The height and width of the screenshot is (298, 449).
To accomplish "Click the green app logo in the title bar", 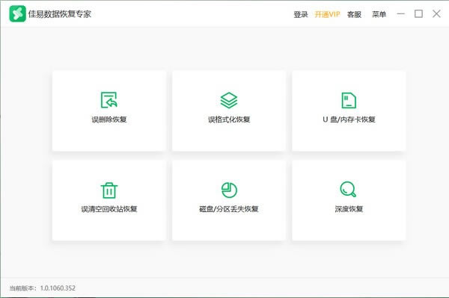I will pos(17,13).
